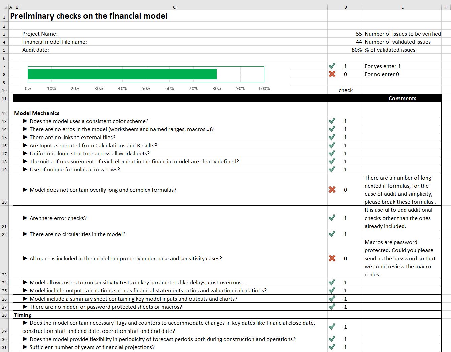Click the check icon for sensitivity tests row

[332, 282]
